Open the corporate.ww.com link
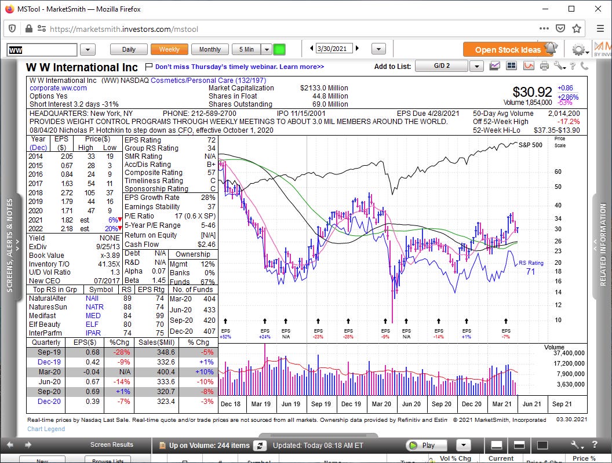 point(58,88)
